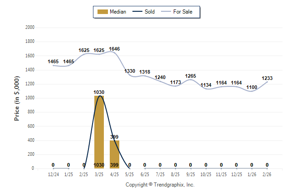Click the 399 label above the bar
This screenshot has height=196, width=293.
tap(114, 136)
